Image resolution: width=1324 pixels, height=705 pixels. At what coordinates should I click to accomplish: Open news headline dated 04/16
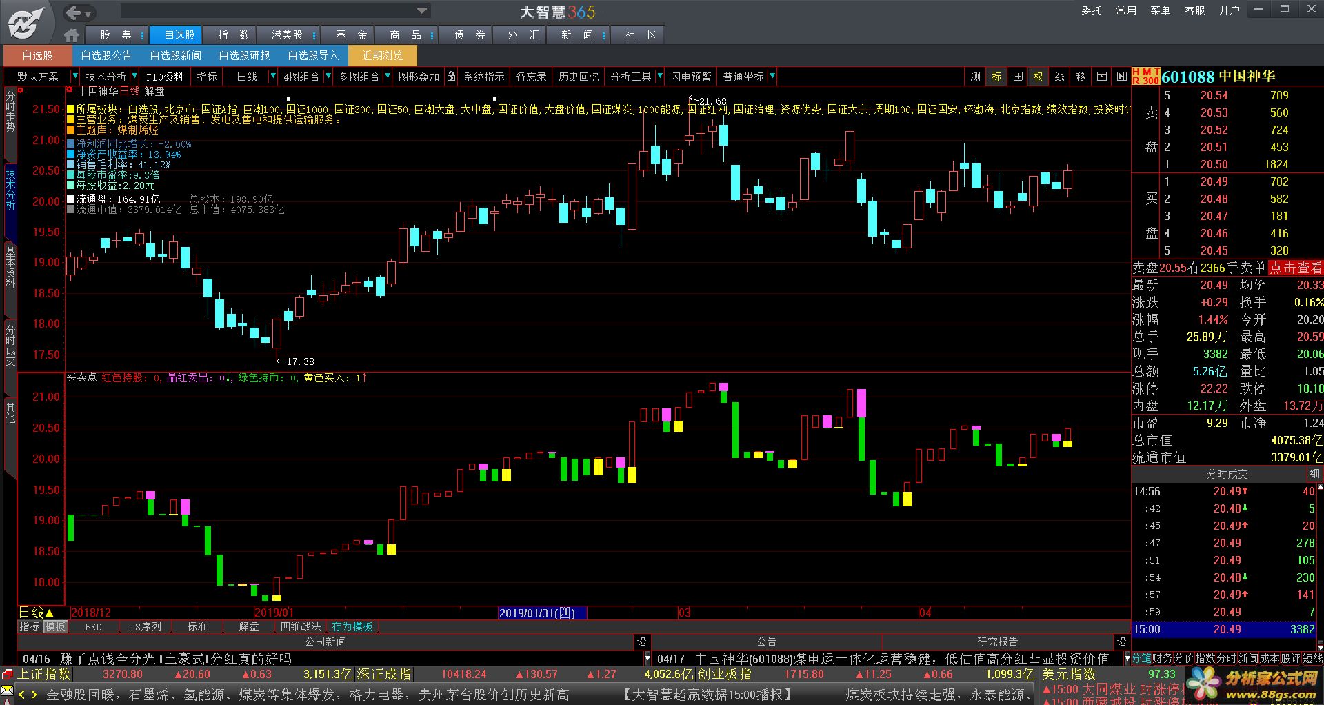click(x=157, y=659)
